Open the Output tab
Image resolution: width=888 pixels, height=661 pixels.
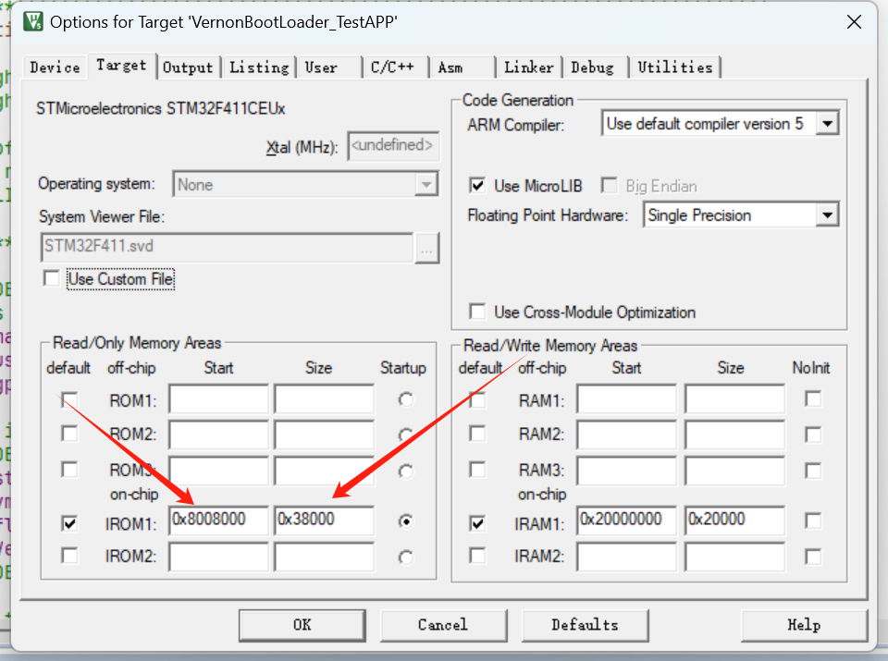point(188,67)
